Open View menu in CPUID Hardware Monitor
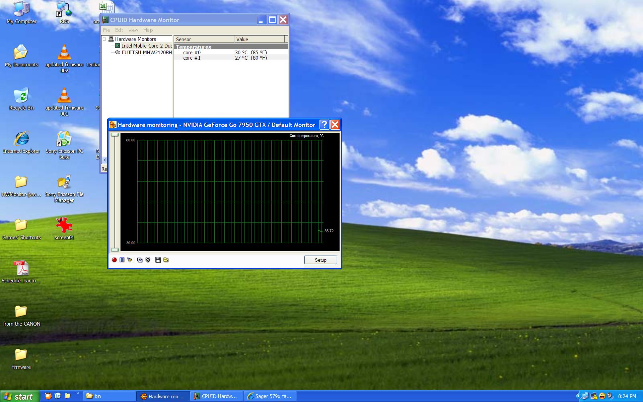This screenshot has width=643, height=402. point(133,30)
